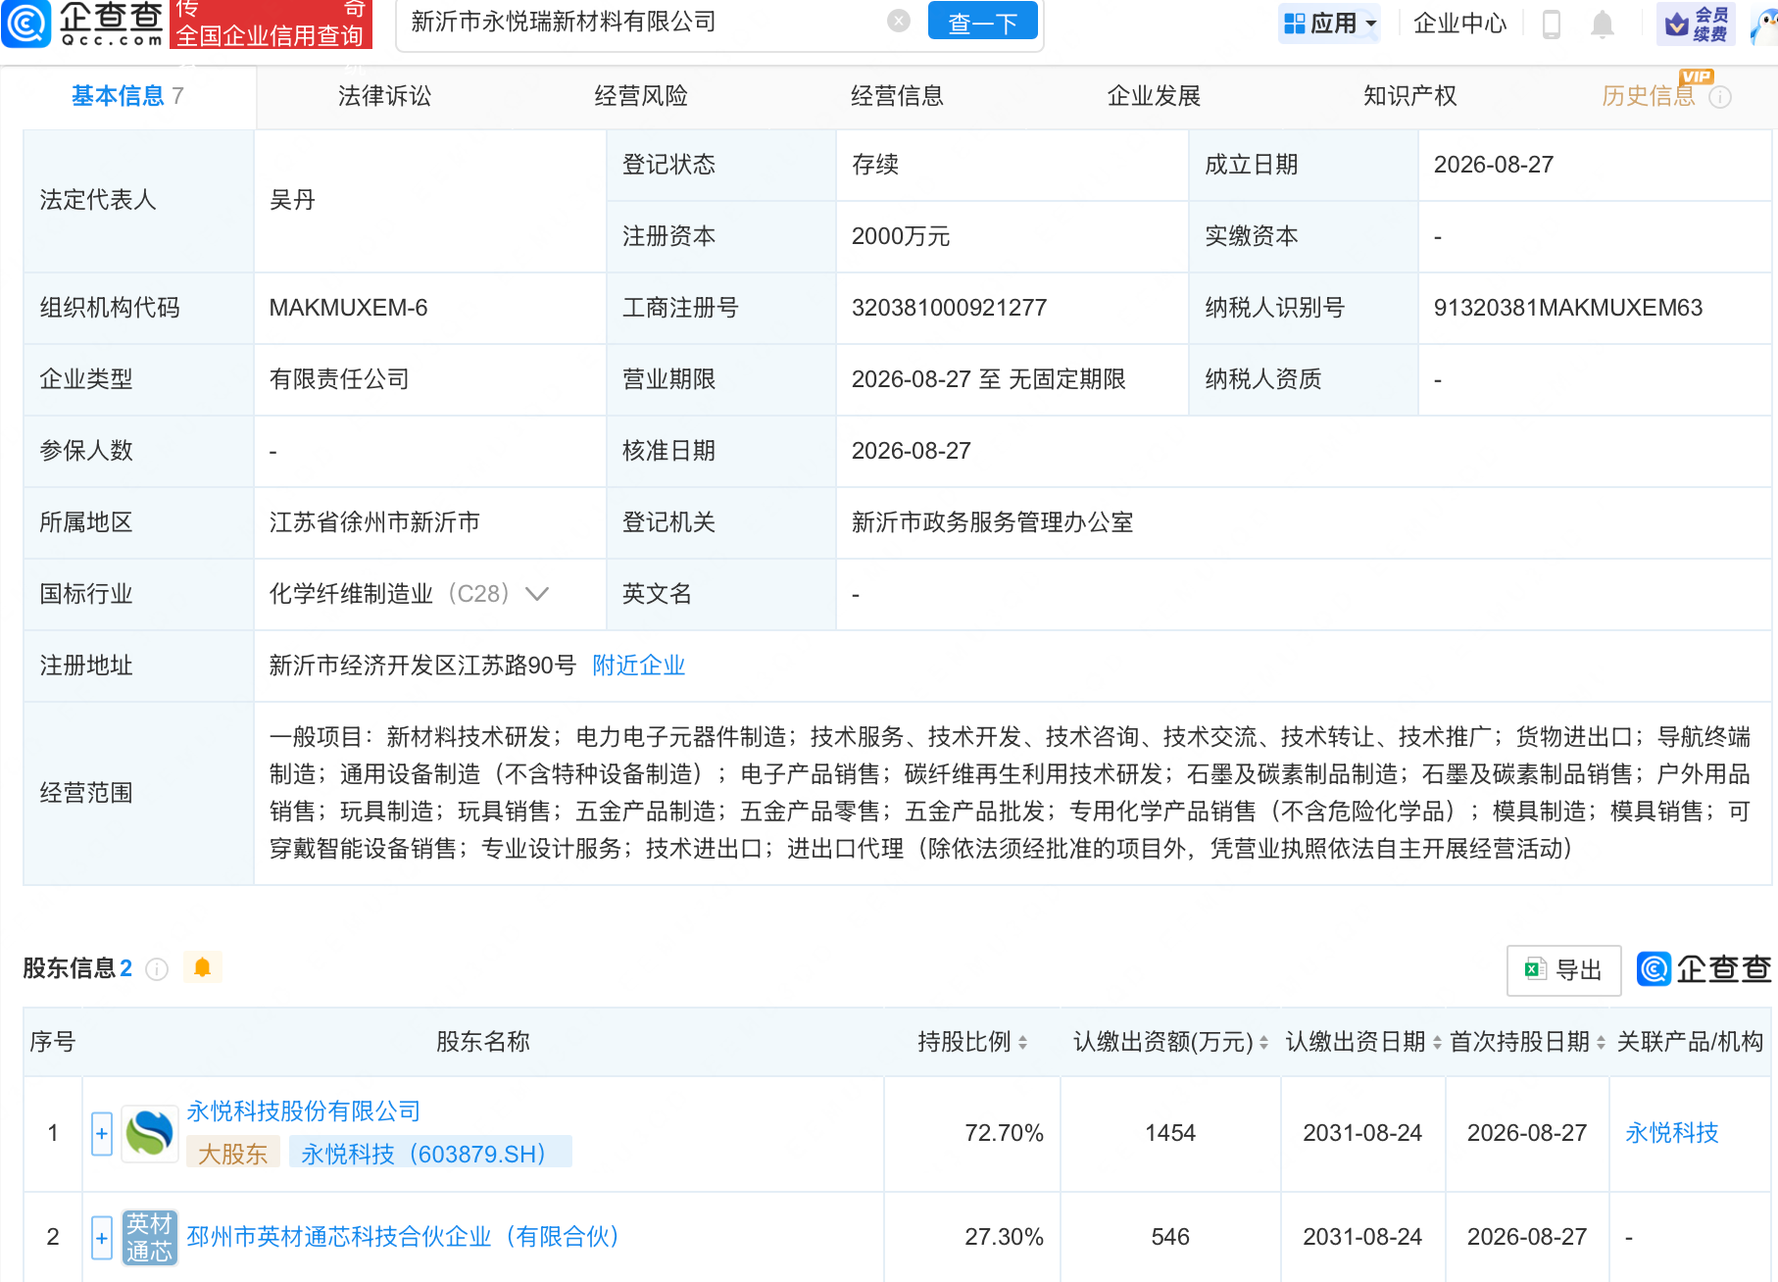
Task: Renew membership via 会员续费 crown
Action: coord(1697,24)
